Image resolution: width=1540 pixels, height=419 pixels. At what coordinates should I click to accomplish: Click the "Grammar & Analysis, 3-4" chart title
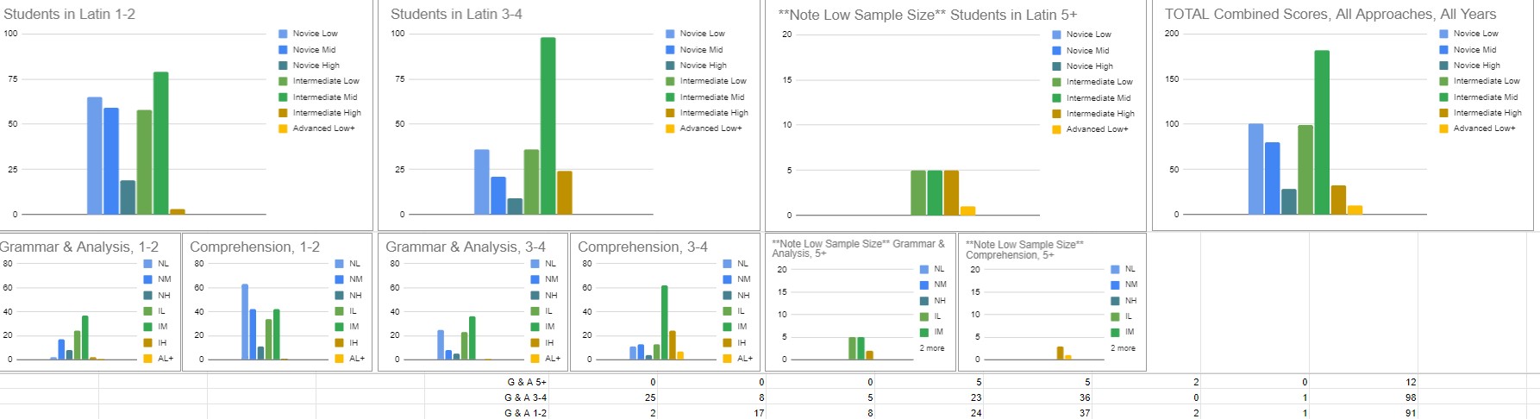point(465,247)
